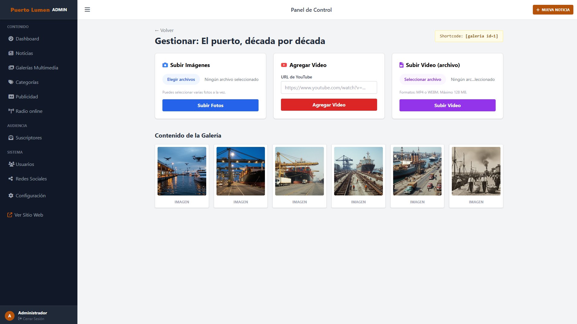Click Cerrar Sesión link
Screen dimensions: 577x324
pos(31,319)
